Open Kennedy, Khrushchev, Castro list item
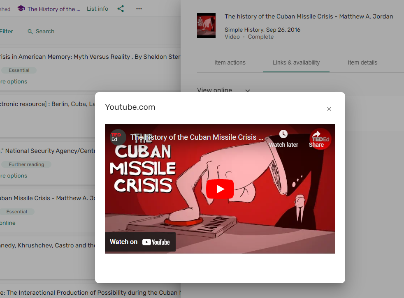 (47, 245)
